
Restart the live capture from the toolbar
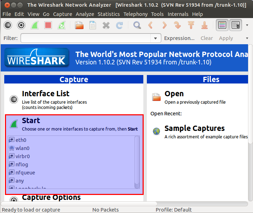point(62,25)
